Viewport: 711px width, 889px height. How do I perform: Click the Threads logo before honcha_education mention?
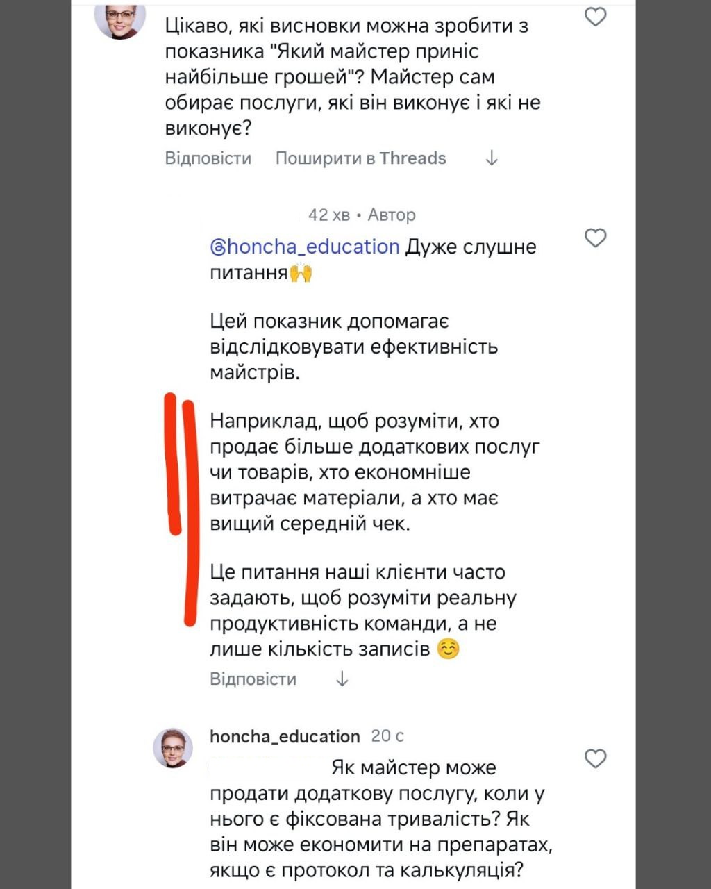pyautogui.click(x=217, y=247)
